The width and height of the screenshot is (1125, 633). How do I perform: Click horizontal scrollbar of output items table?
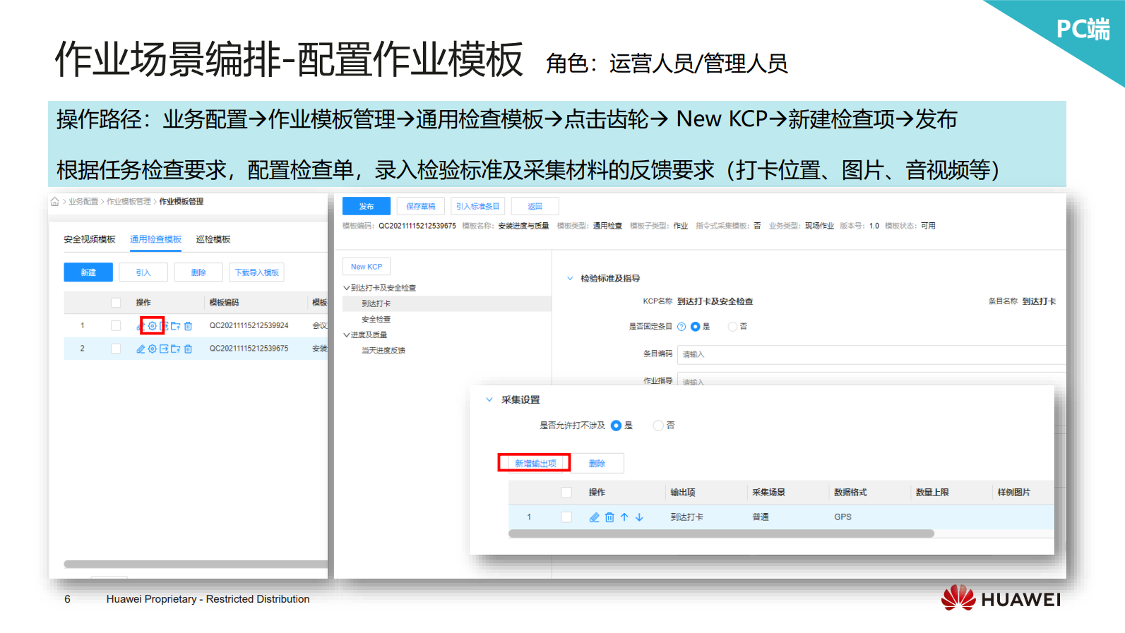[721, 533]
